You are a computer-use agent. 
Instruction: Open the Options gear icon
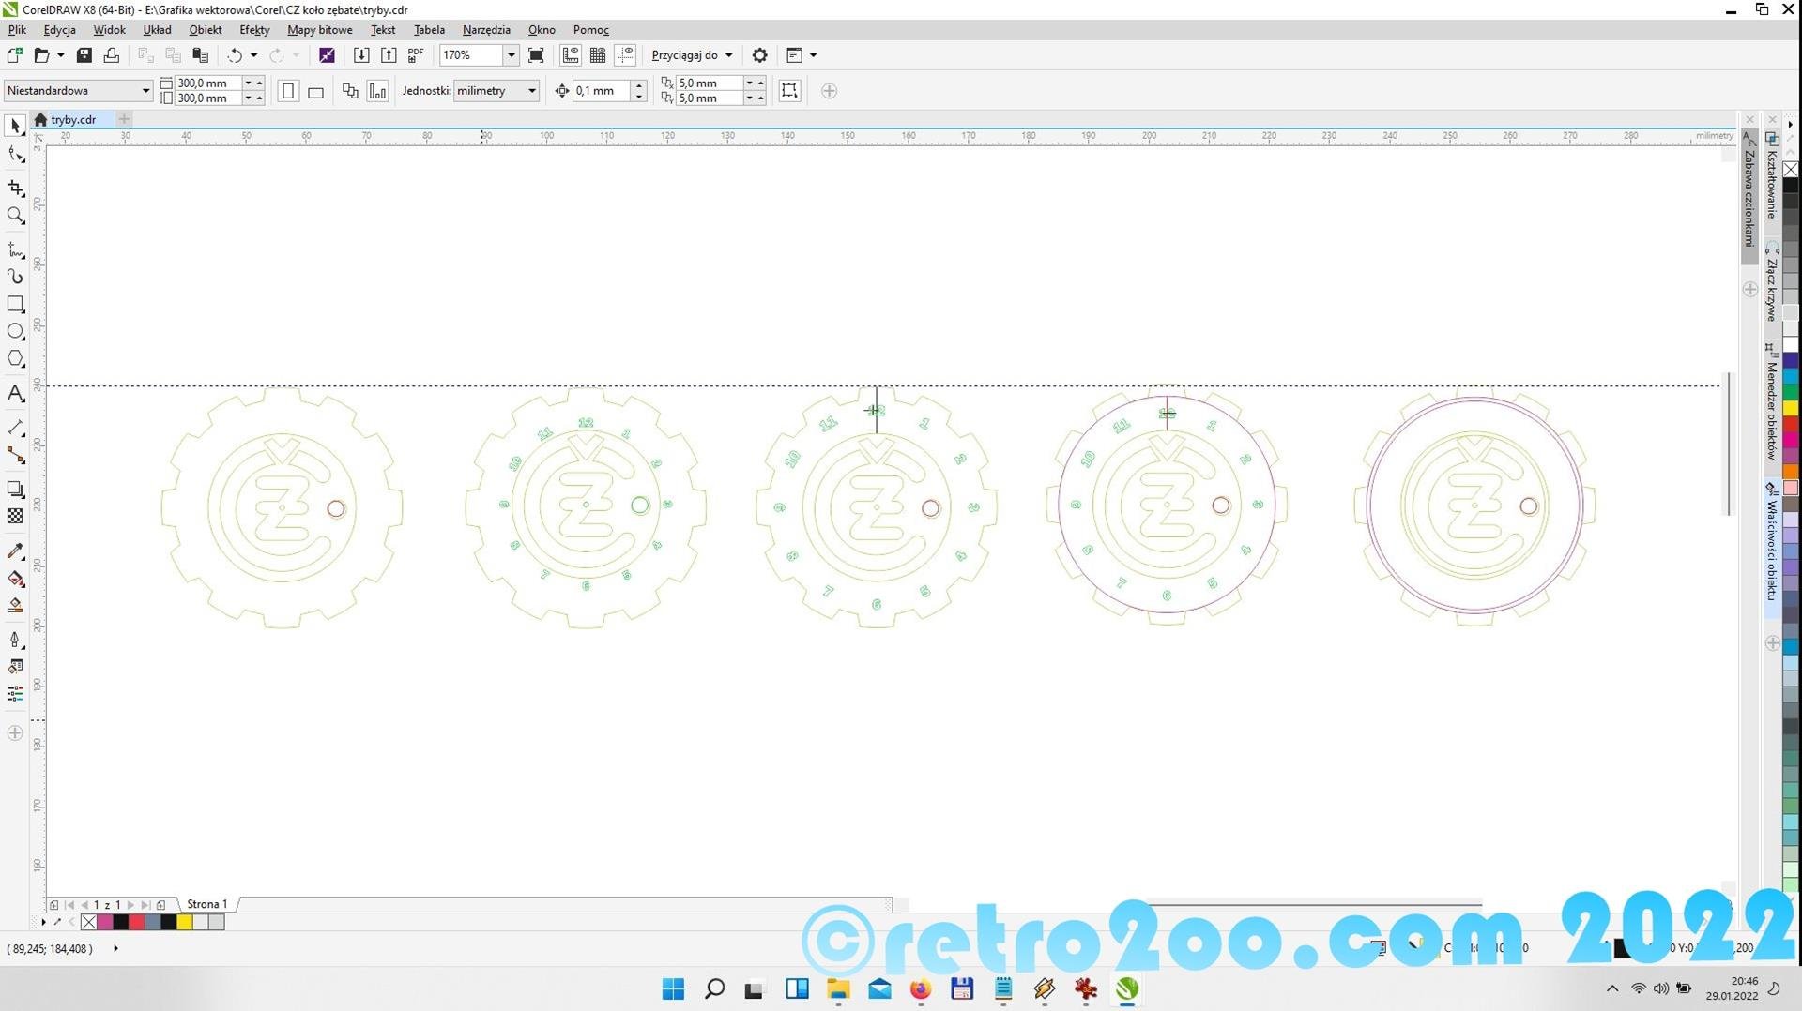tap(759, 55)
